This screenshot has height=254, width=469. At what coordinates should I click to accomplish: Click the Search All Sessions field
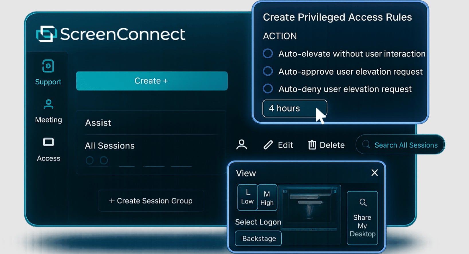(400, 144)
